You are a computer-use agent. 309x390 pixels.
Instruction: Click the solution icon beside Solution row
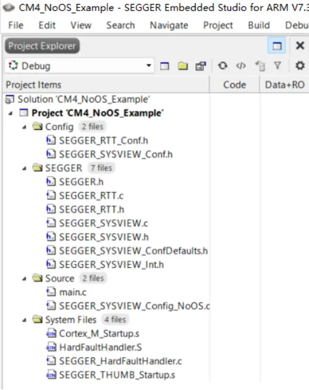click(x=10, y=99)
